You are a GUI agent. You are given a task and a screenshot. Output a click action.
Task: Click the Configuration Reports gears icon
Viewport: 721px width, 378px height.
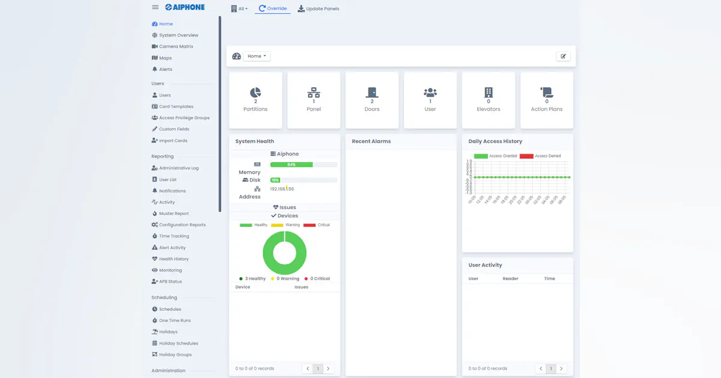coord(154,225)
